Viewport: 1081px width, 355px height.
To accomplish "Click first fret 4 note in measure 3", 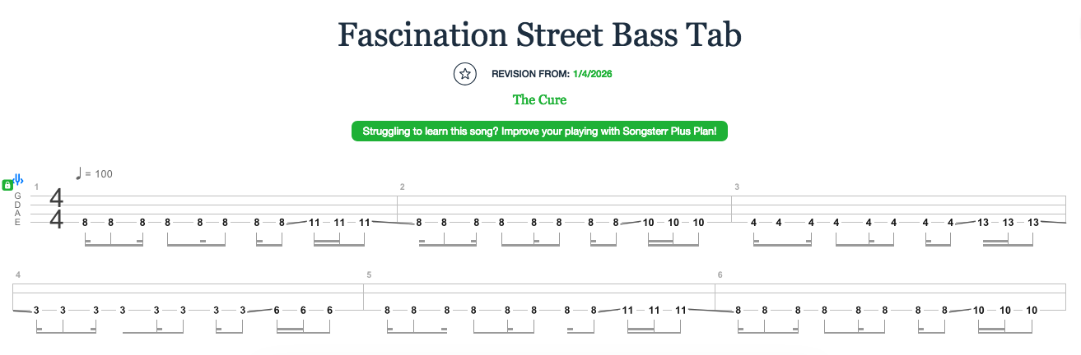I will 753,223.
